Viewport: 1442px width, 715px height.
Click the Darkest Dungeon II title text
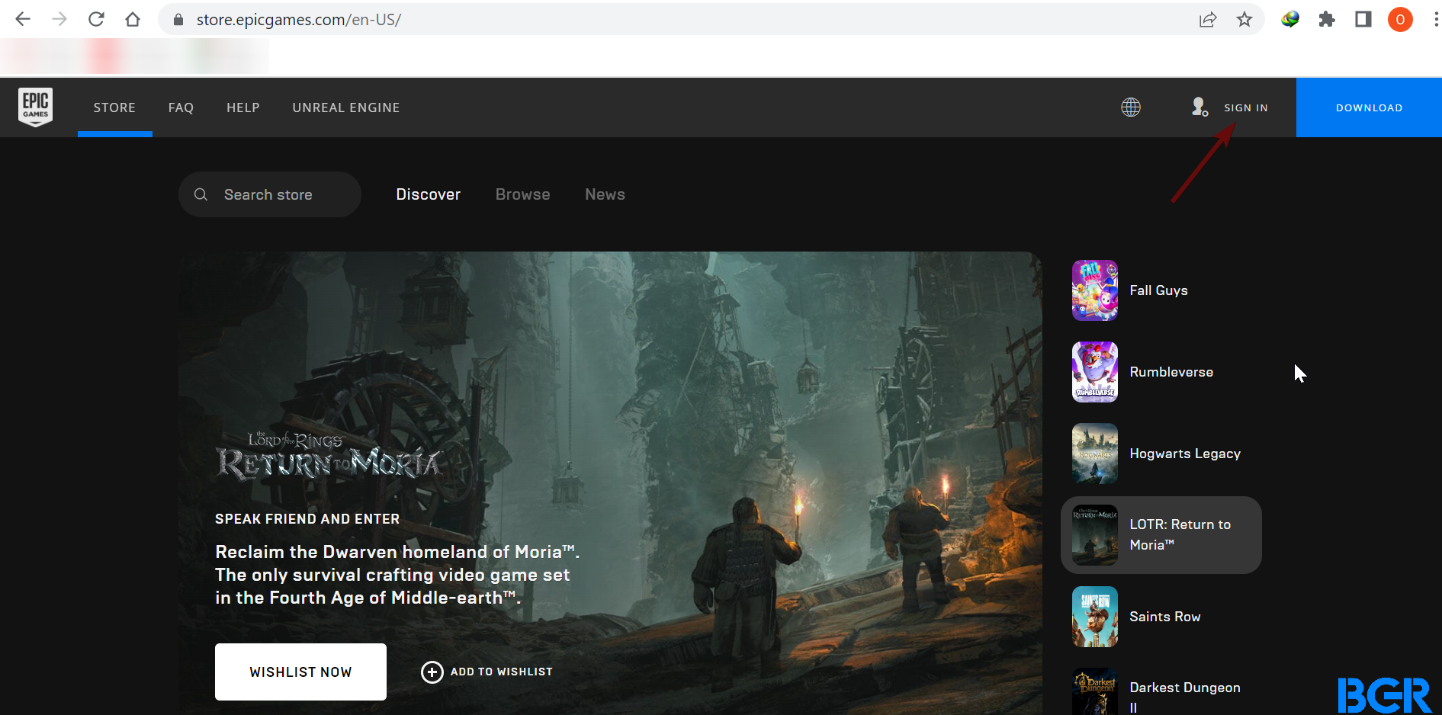(1185, 697)
